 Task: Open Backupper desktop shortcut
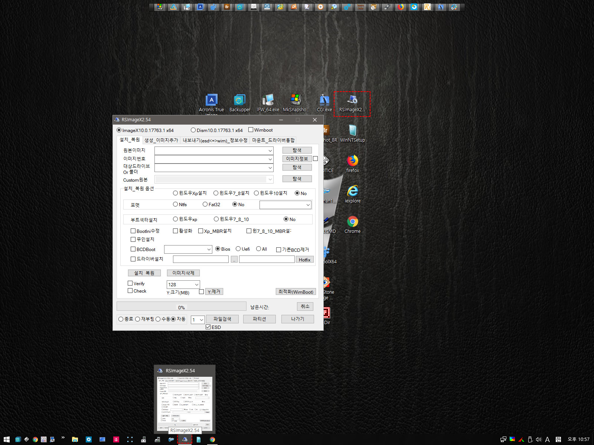240,103
